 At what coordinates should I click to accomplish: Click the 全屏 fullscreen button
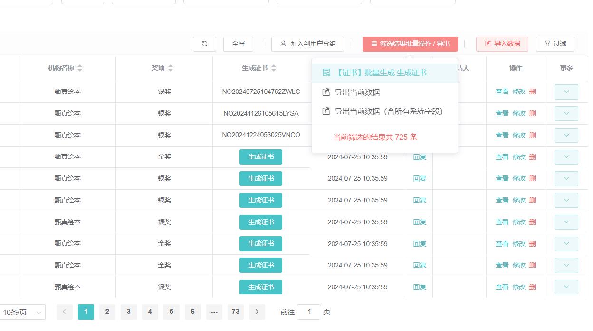238,44
